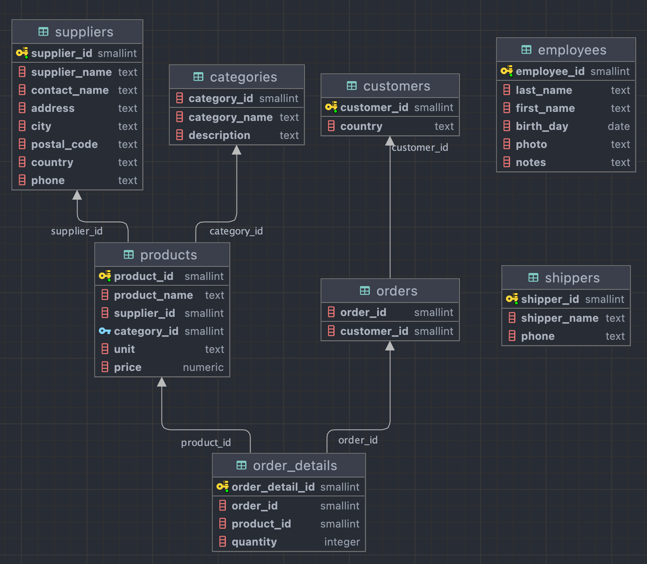Select the orders table title

coord(397,291)
